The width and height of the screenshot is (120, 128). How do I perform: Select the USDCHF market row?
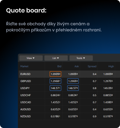(69, 95)
